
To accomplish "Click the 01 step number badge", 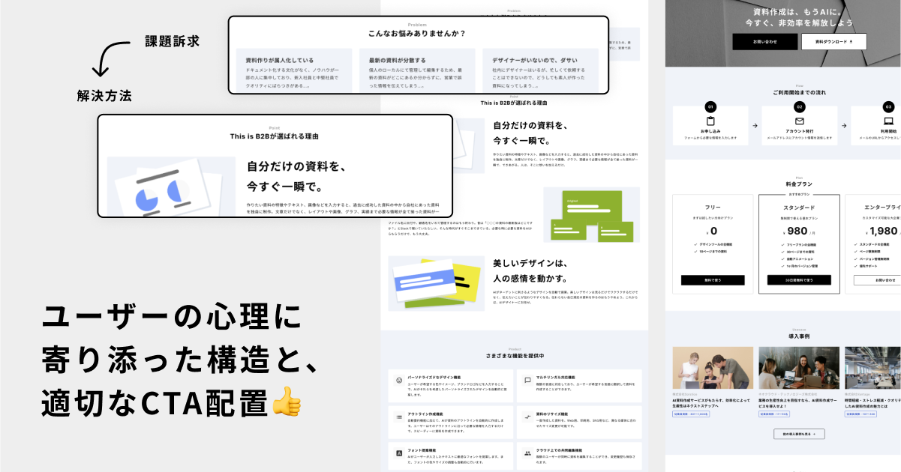I will click(710, 107).
